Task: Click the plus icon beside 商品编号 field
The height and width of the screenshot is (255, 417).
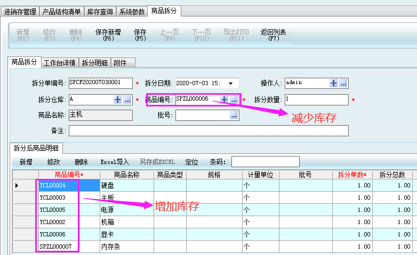Action: point(224,100)
